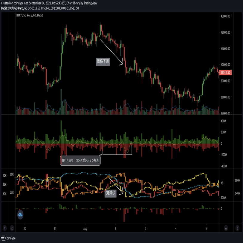Screen dimensions: 243x243
Task: Click the 3 date on time axis
Action: tap(146, 228)
